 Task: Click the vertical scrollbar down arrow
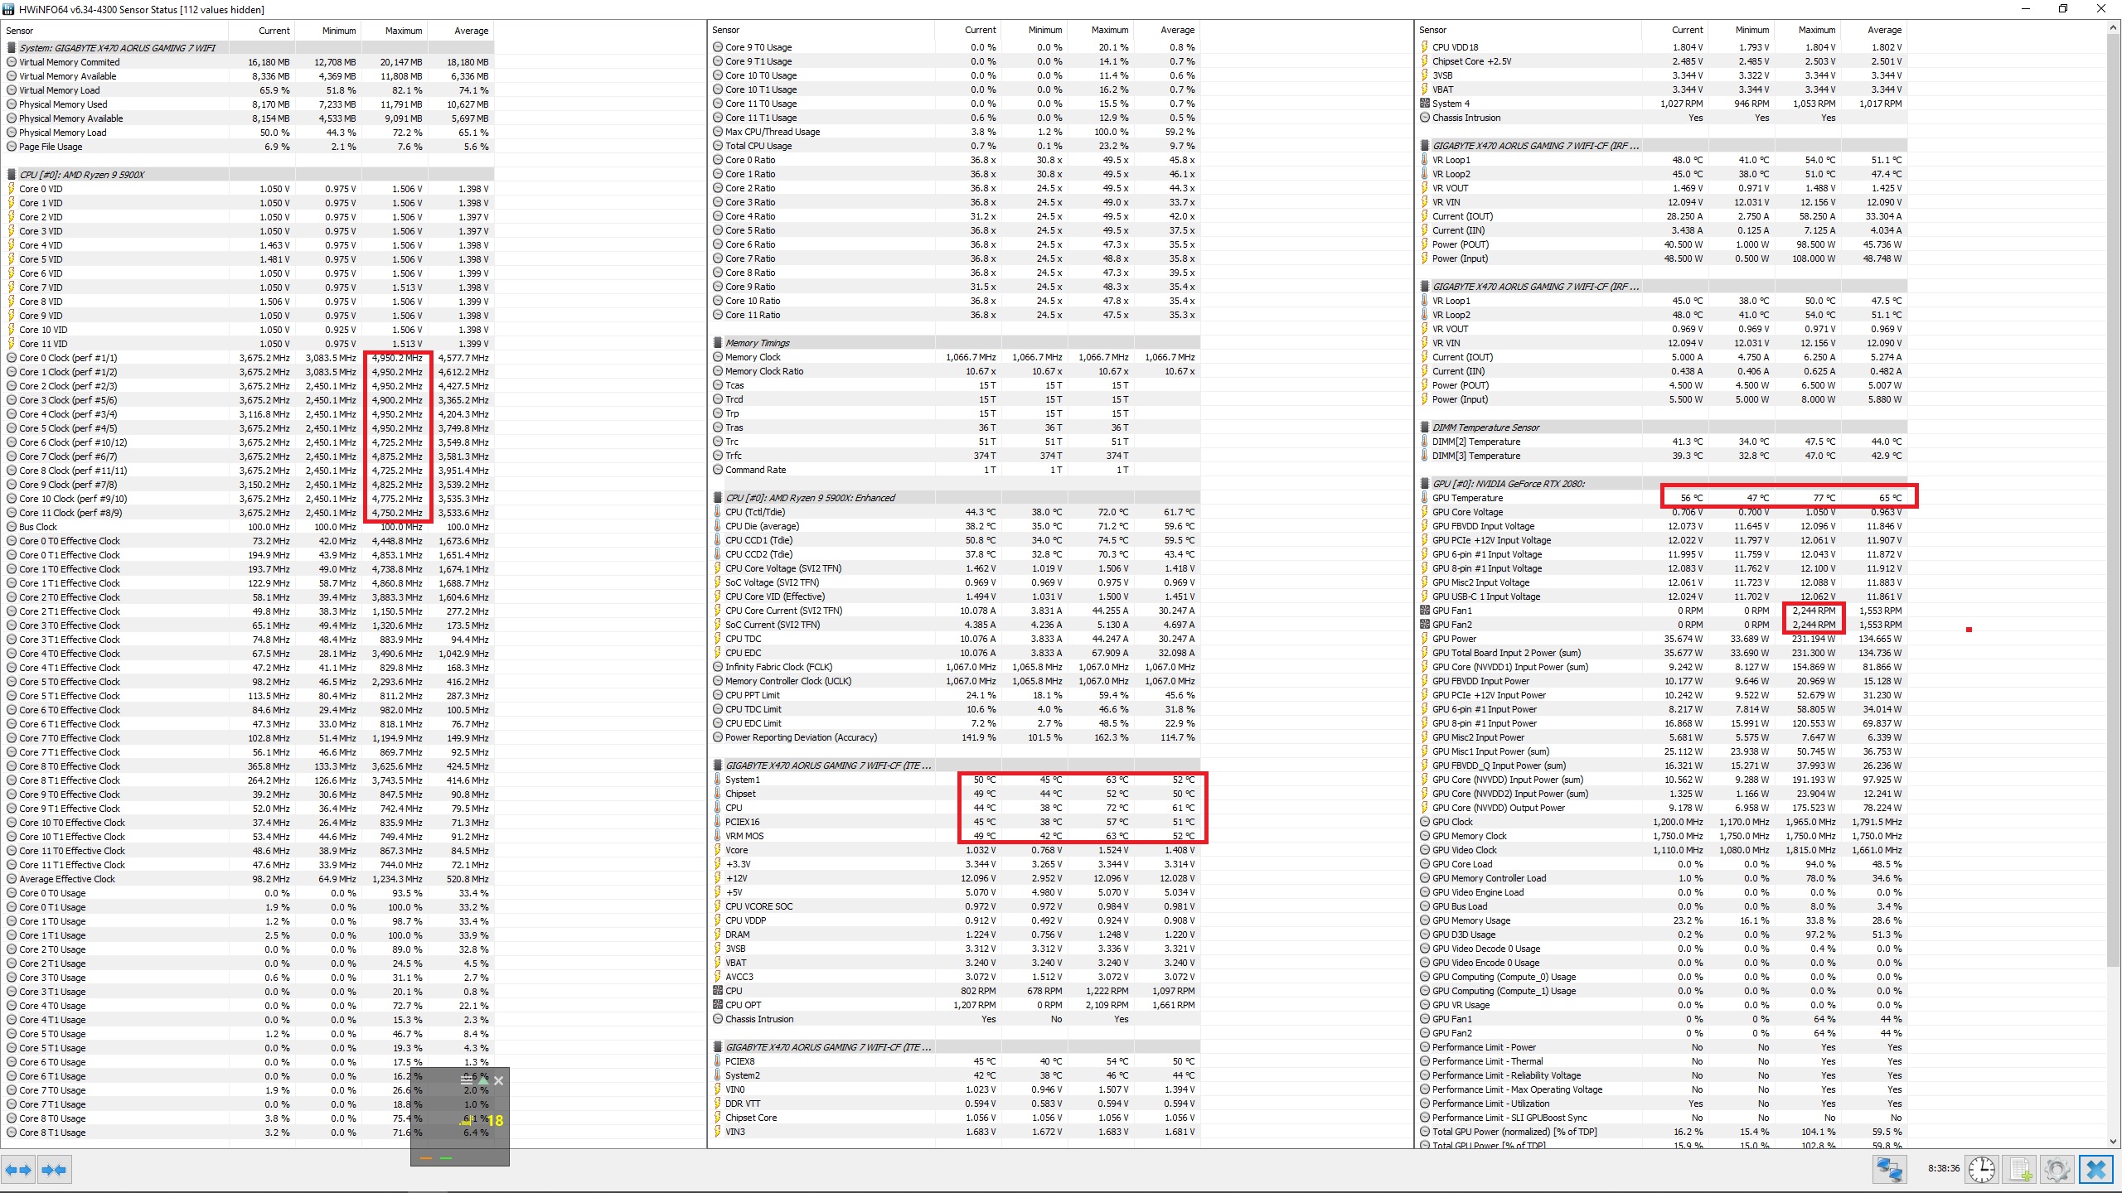click(2113, 1141)
